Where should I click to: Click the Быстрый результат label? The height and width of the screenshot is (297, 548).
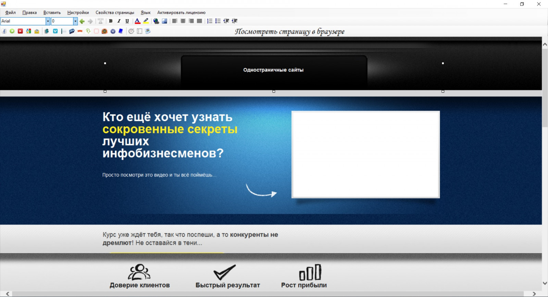tap(228, 285)
